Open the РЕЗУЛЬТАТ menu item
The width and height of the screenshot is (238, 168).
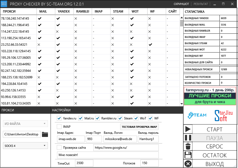(200, 4)
